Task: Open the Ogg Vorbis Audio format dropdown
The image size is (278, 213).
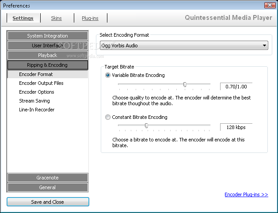Action: (x=184, y=46)
